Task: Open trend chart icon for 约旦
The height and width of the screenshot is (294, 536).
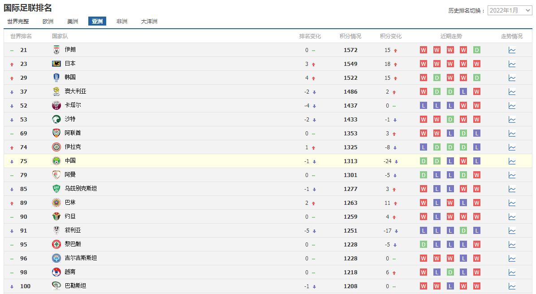Action: tap(512, 217)
